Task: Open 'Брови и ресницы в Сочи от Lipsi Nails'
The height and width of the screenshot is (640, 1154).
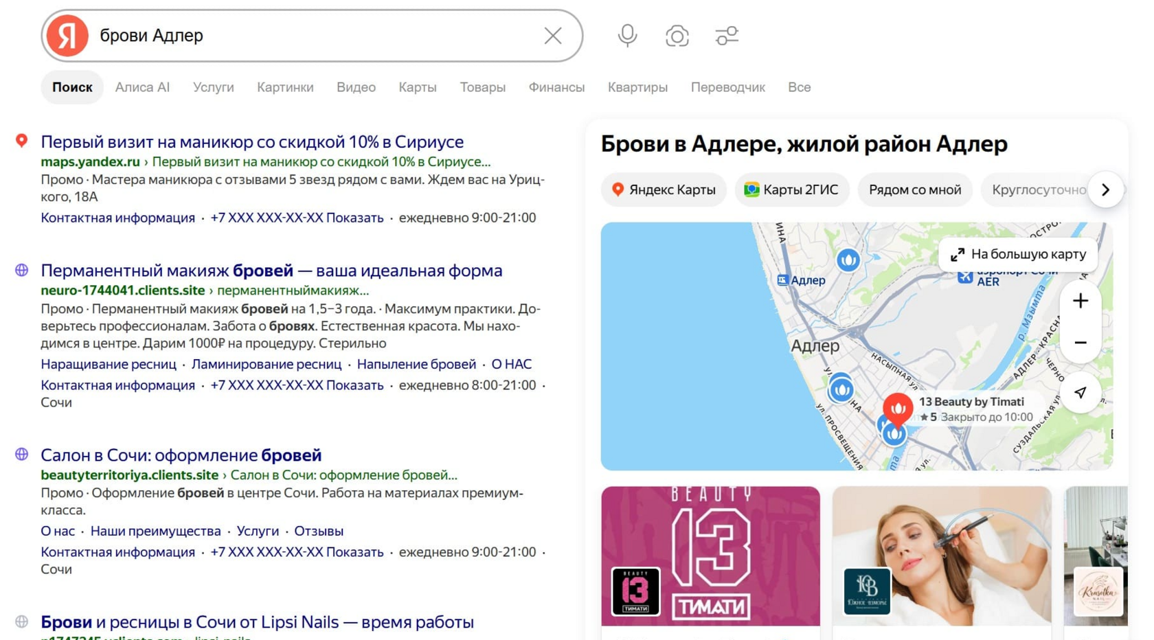Action: pos(257,622)
